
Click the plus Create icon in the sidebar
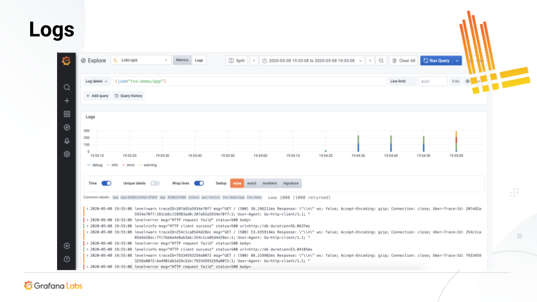(x=67, y=101)
